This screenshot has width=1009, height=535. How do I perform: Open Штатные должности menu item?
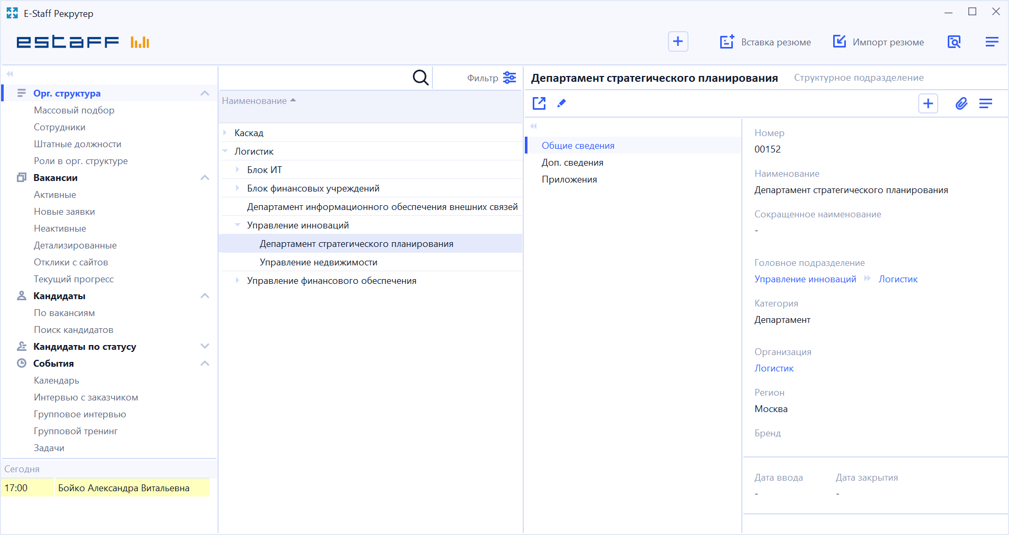78,144
